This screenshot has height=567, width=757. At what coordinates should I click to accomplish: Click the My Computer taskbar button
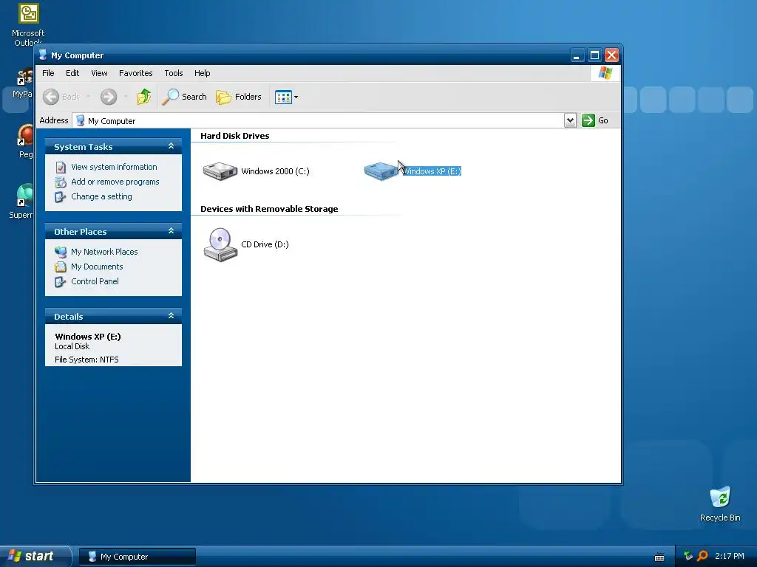click(x=137, y=557)
